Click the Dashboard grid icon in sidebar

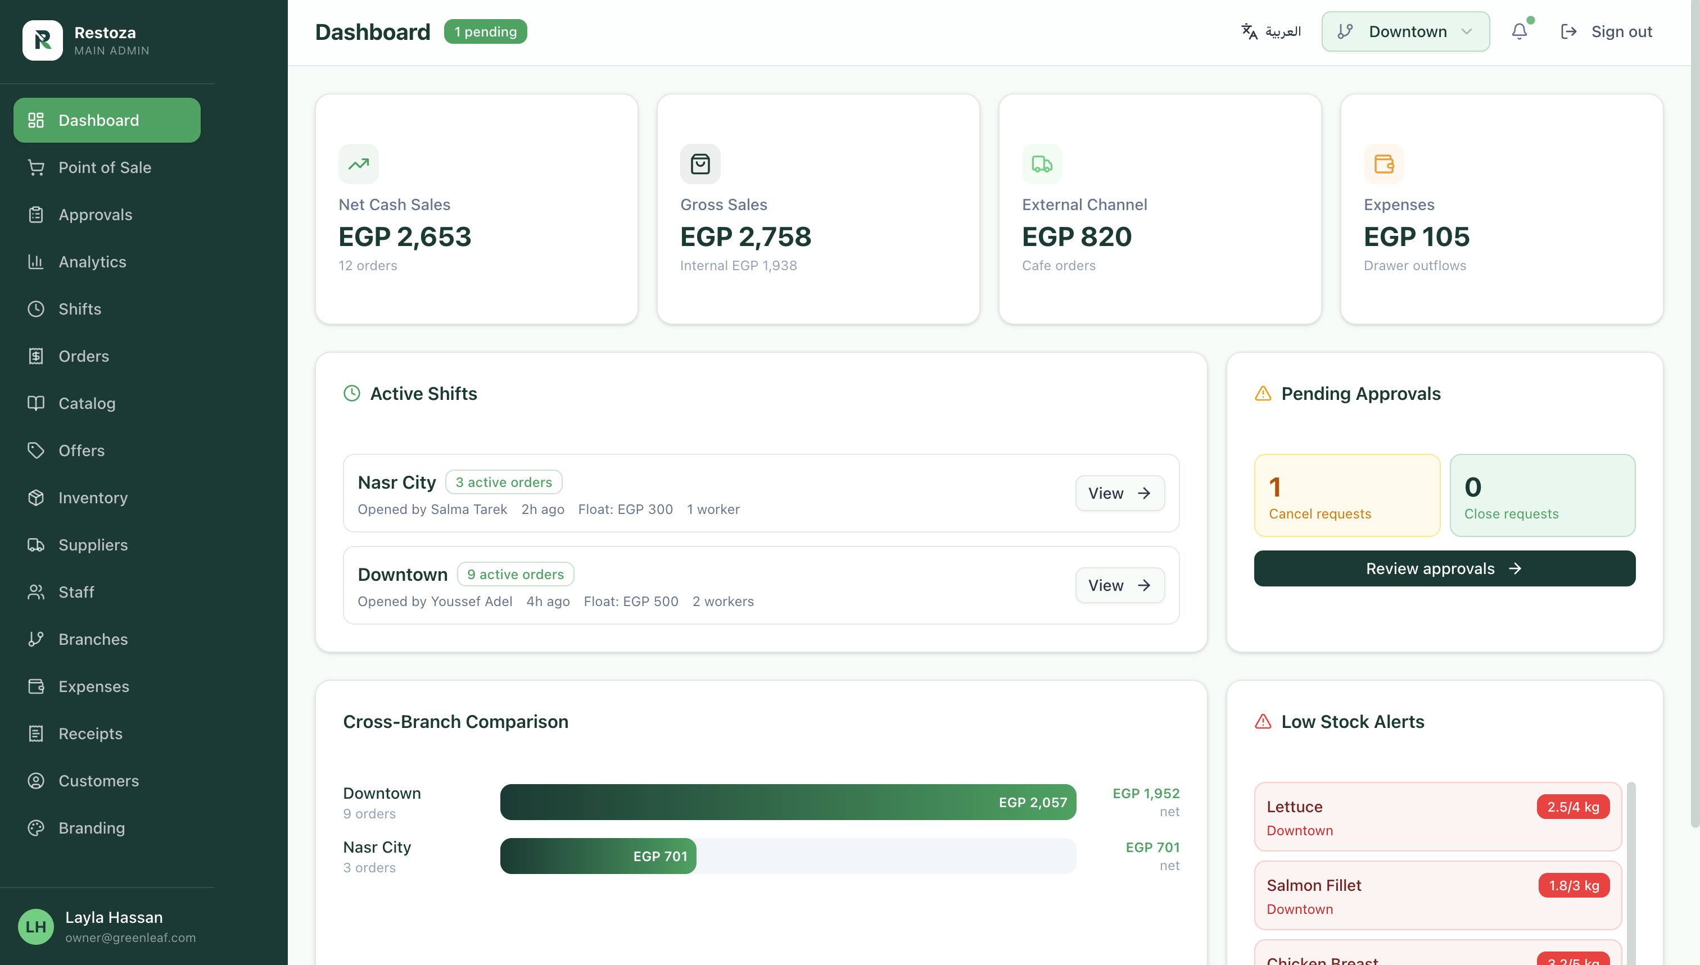click(36, 120)
